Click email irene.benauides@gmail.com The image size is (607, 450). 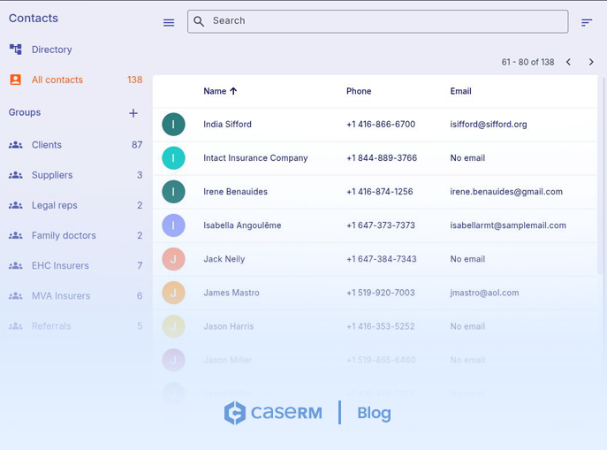pyautogui.click(x=506, y=192)
